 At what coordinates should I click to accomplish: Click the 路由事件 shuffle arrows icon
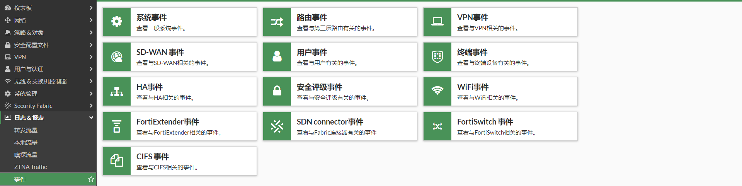[x=277, y=22]
